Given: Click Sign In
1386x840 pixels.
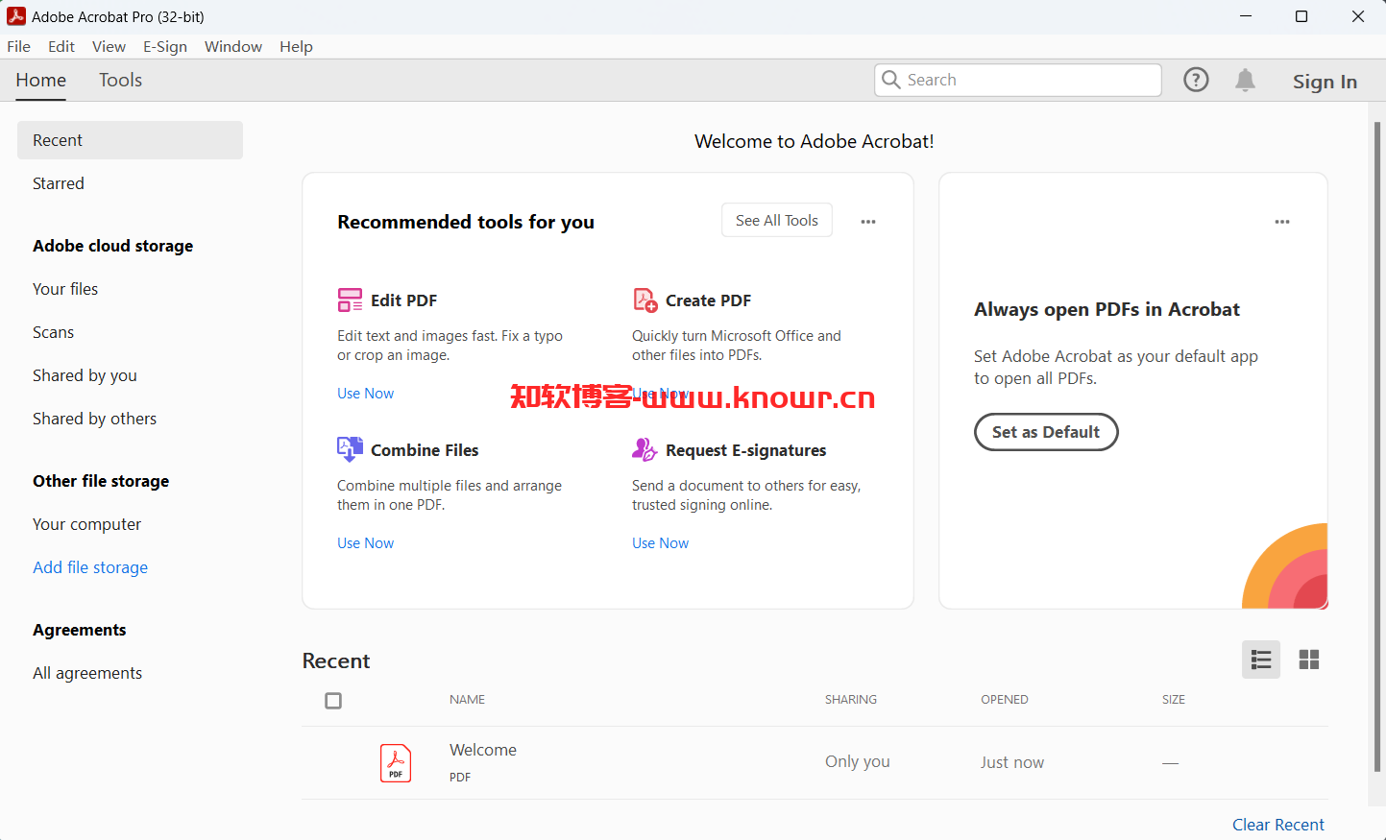Looking at the screenshot, I should pos(1325,82).
